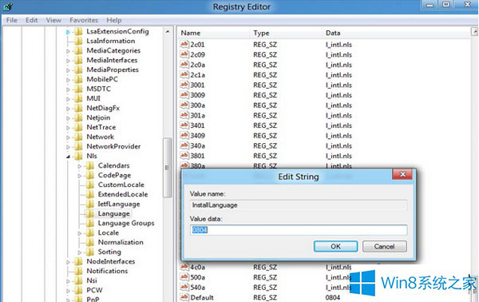
Task: Open the Edit menu
Action: (x=31, y=20)
